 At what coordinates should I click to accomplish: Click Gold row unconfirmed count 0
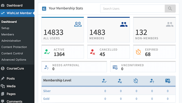point(168,99)
